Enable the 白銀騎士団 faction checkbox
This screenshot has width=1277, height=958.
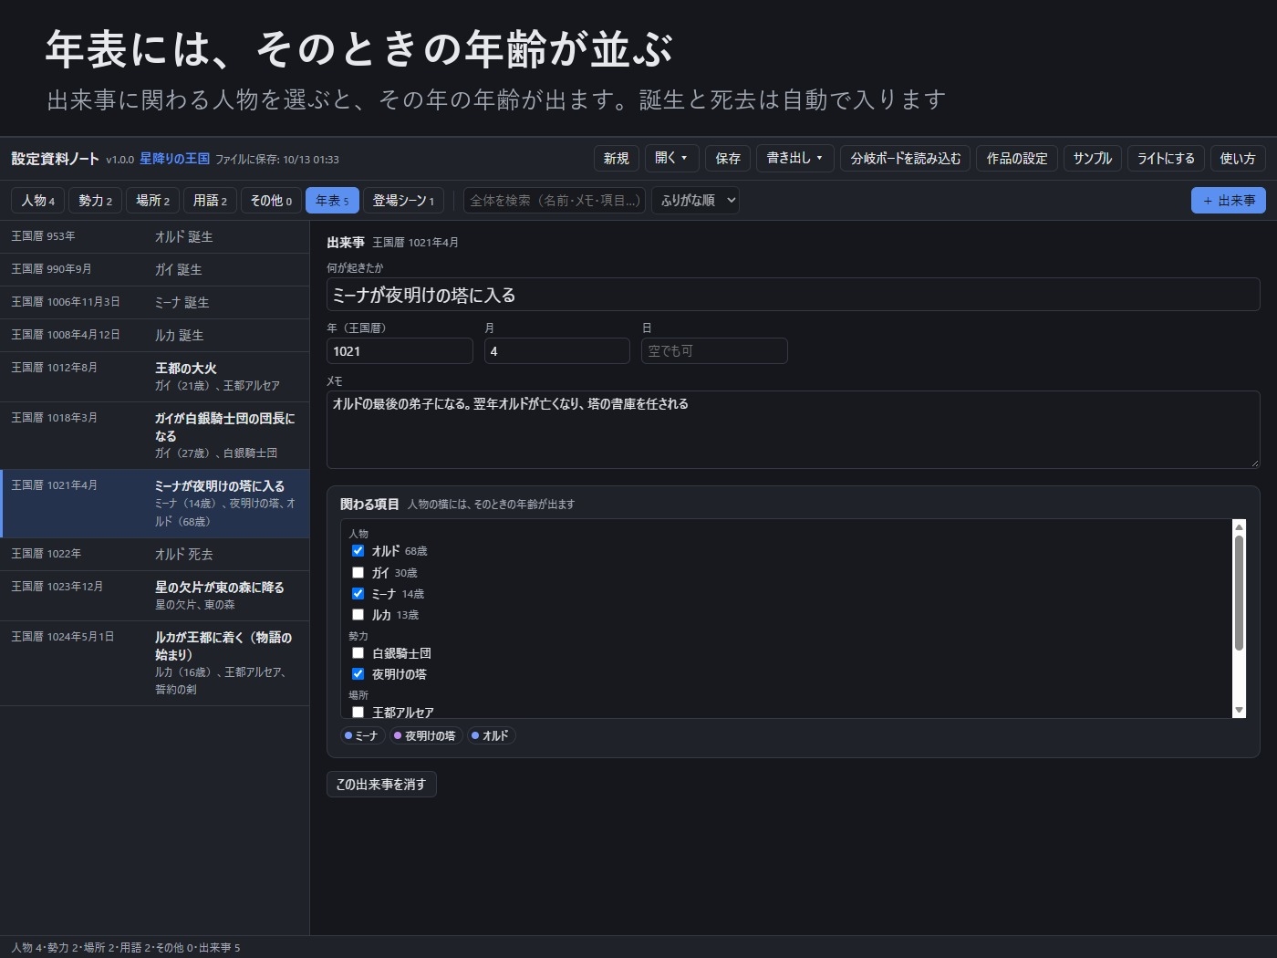pos(358,652)
